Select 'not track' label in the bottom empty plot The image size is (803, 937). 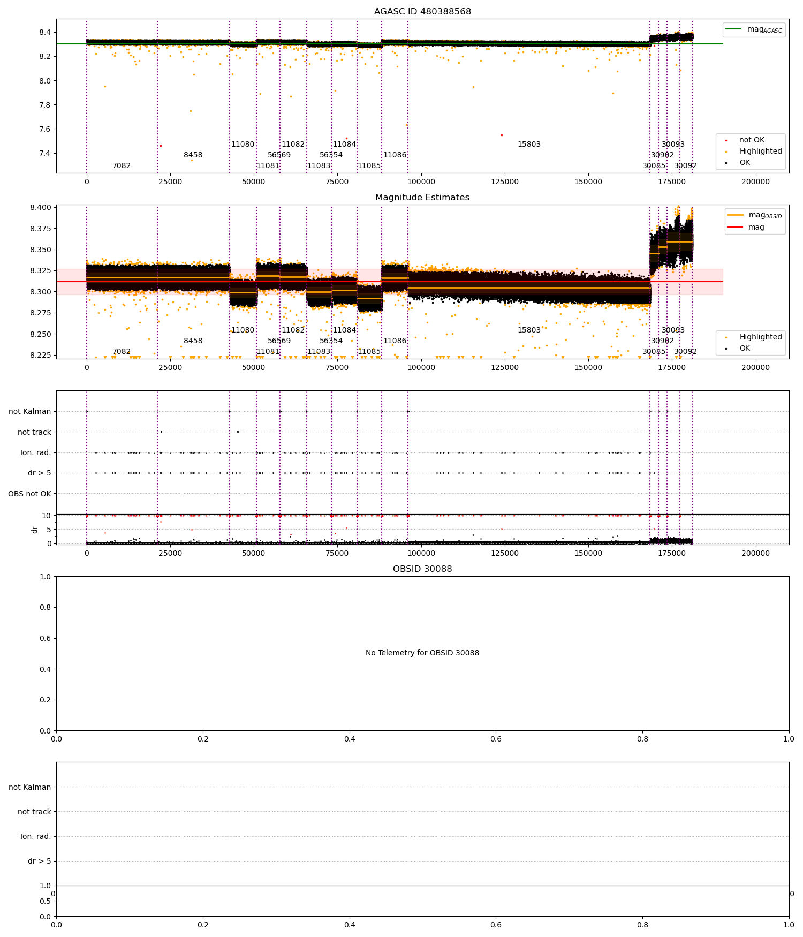click(x=34, y=812)
